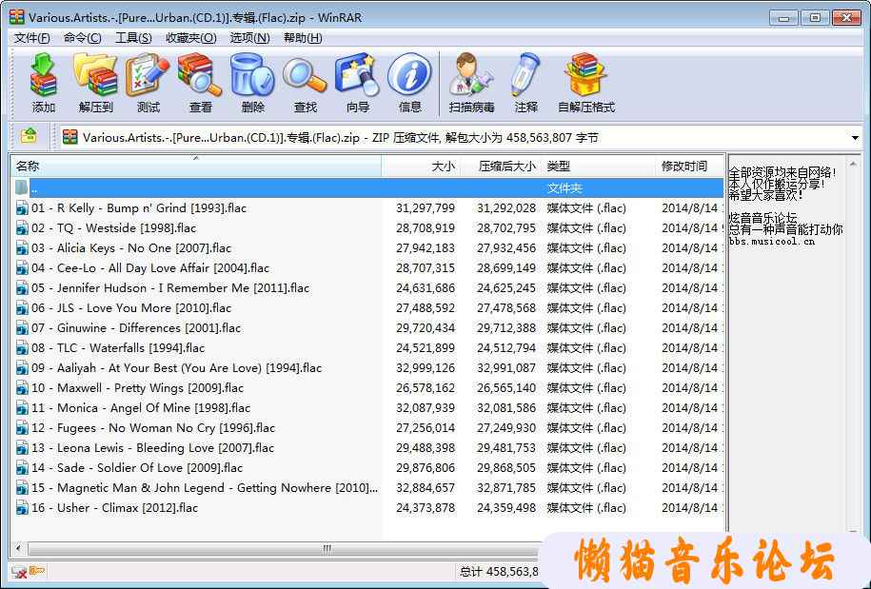Click file icon of 08 - TLC Waterfalls

(x=22, y=348)
